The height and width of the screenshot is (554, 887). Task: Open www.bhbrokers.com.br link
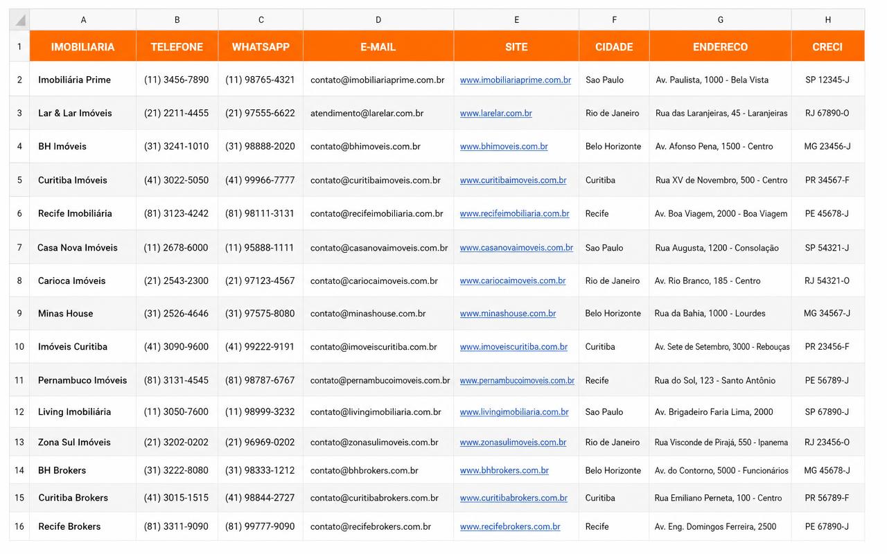[504, 470]
